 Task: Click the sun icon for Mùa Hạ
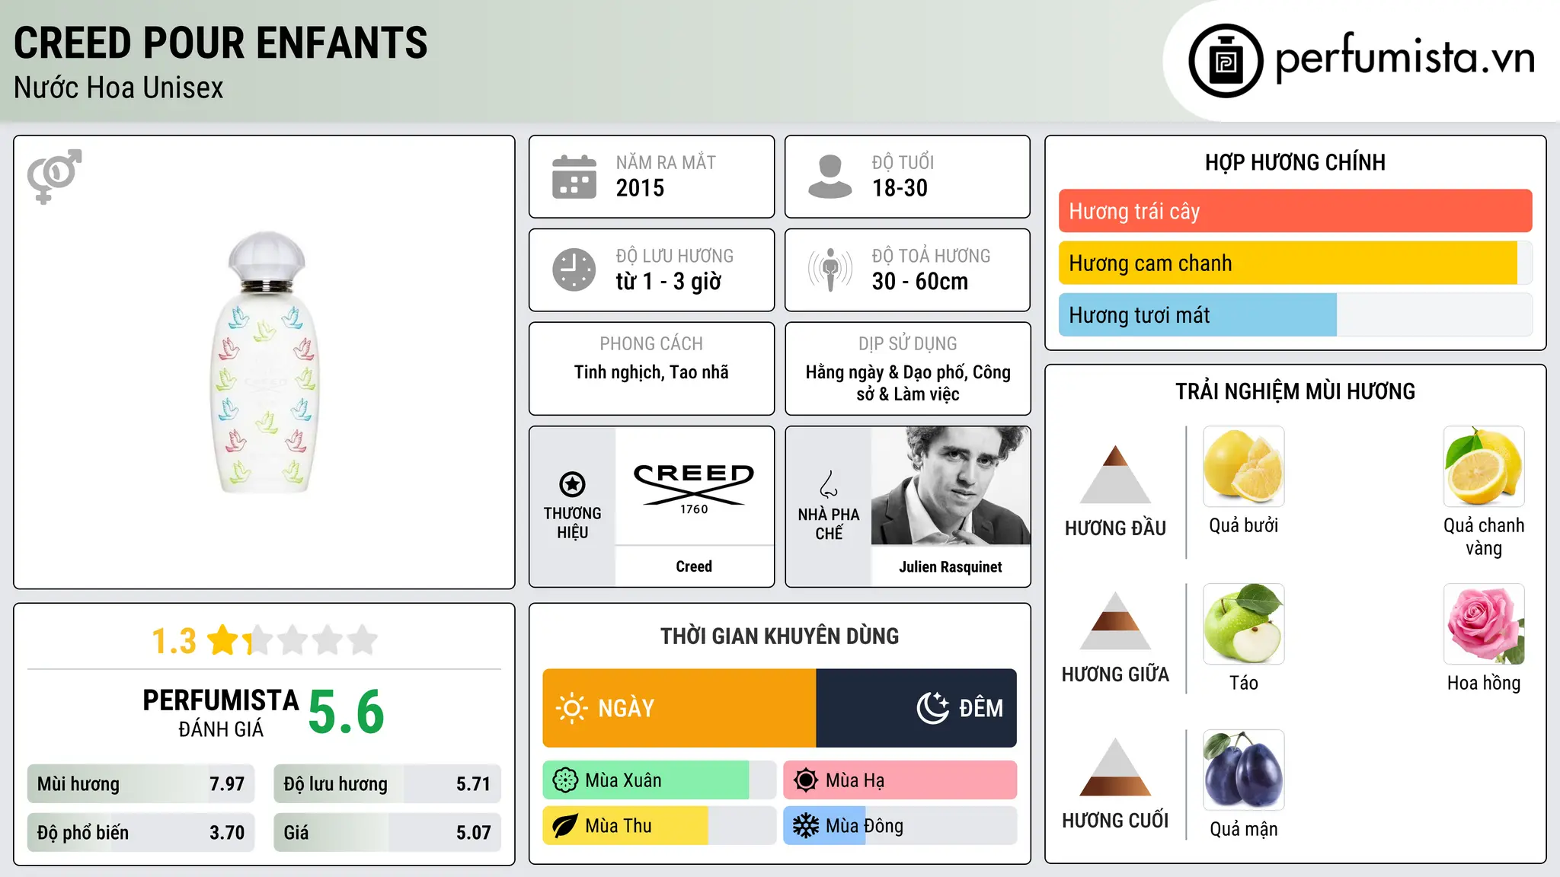[806, 780]
